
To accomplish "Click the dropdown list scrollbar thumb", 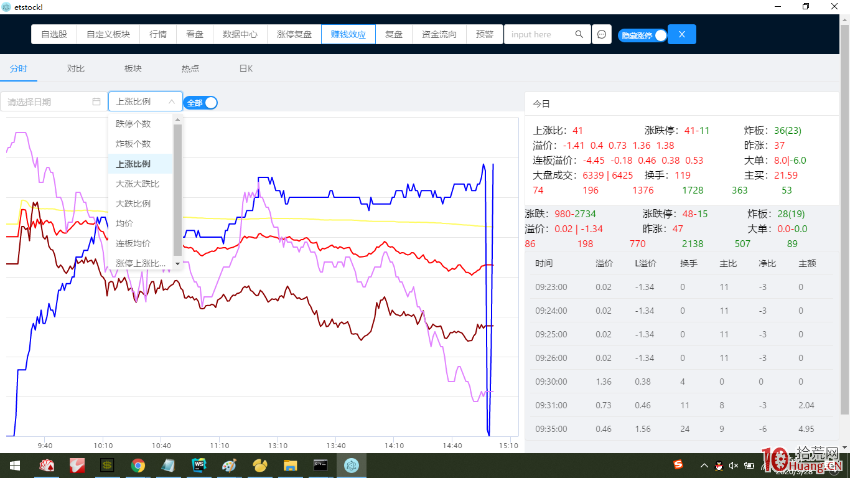I will [177, 189].
